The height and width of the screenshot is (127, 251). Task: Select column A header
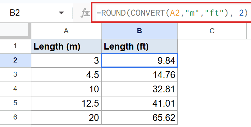[x=66, y=31]
